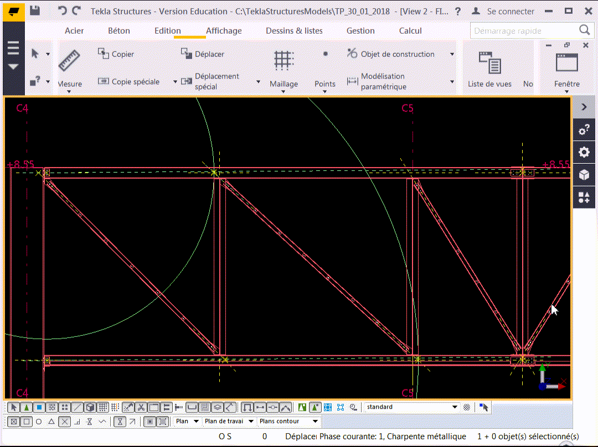Click the selection filter dotted-circle icon
This screenshot has height=447, width=598.
coord(467,407)
